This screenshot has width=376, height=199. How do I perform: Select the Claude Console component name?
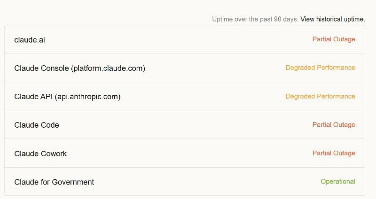79,68
